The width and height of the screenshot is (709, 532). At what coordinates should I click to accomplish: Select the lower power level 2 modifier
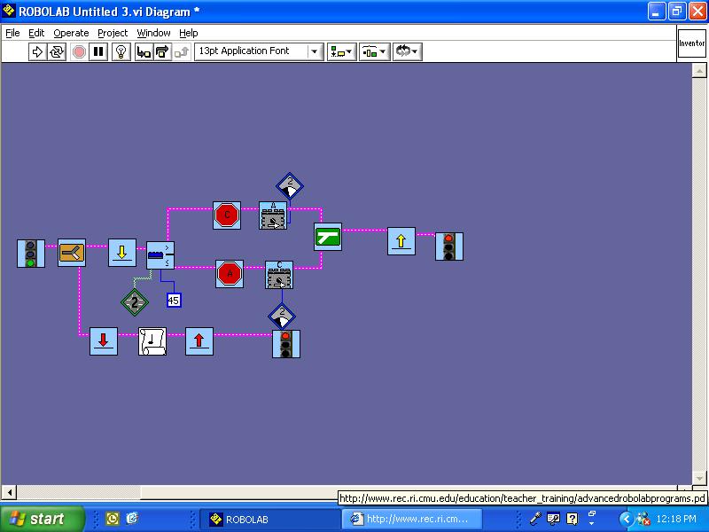[282, 316]
